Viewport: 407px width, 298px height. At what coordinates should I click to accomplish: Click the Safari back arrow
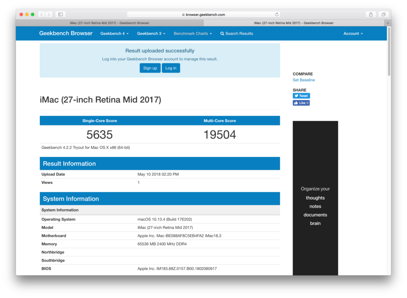point(42,15)
